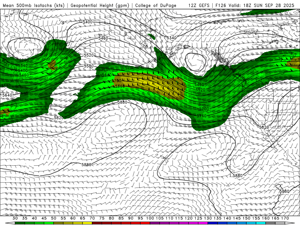Click the '5580' contour label directly beneath 5520

pos(89,66)
